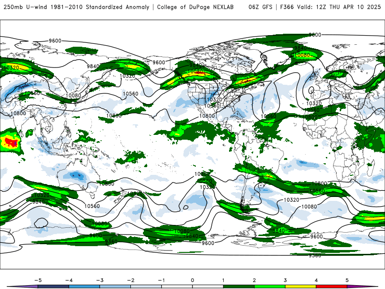The height and width of the screenshot is (289, 385).
Task: Click the 10560 contour label over the Atlantic
Action: tap(269, 116)
